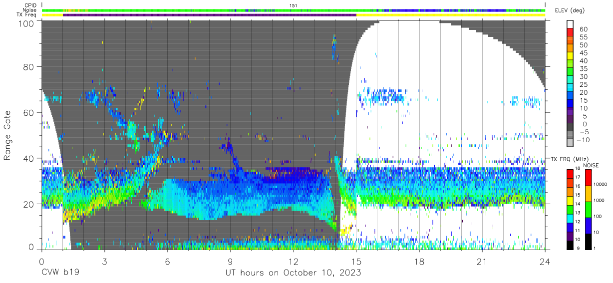Click y-axis tick label '80'

click(x=28, y=67)
